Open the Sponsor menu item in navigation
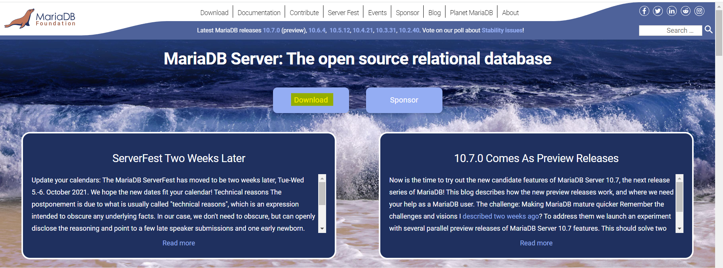 [407, 12]
